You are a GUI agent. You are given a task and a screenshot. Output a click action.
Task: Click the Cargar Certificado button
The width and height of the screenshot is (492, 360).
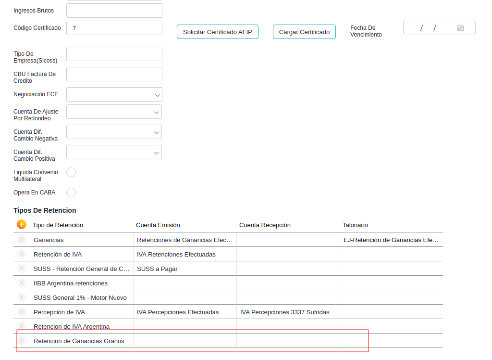[304, 32]
